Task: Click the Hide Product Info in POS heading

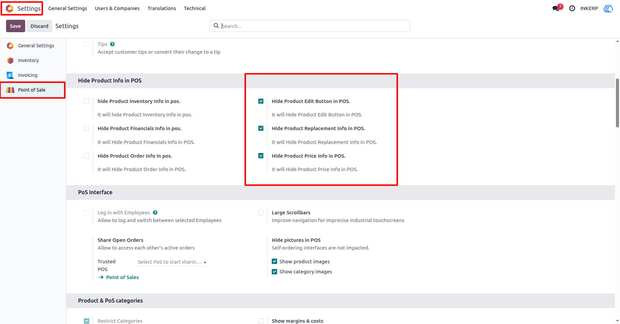Action: pos(110,80)
